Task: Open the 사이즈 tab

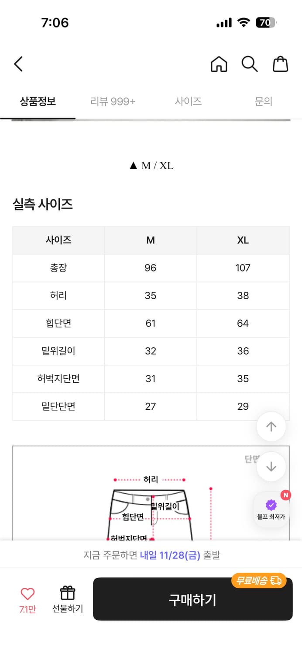Action: [188, 101]
